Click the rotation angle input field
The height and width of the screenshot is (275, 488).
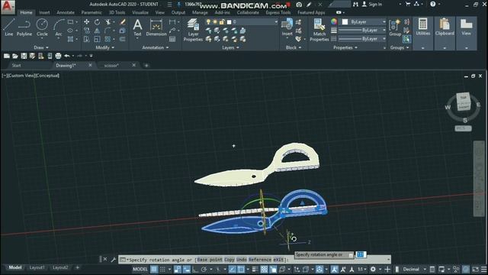pyautogui.click(x=361, y=254)
